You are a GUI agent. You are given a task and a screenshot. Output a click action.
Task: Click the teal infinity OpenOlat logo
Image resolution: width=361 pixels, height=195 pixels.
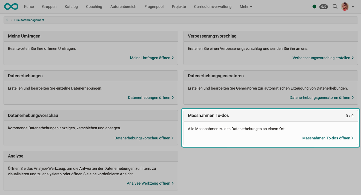pos(11,6)
